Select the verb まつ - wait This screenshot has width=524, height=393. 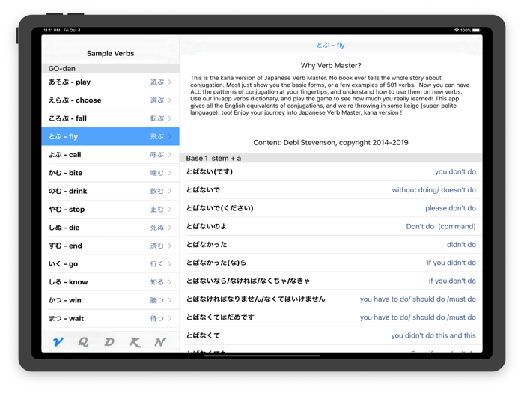coord(110,318)
